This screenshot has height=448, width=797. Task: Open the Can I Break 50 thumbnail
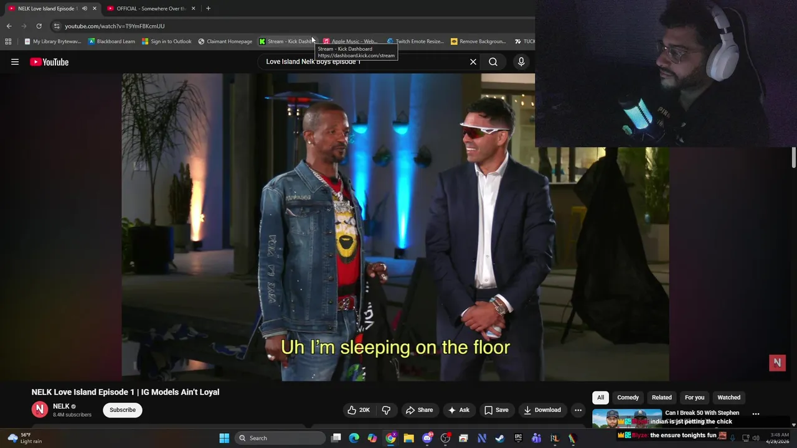(x=627, y=419)
